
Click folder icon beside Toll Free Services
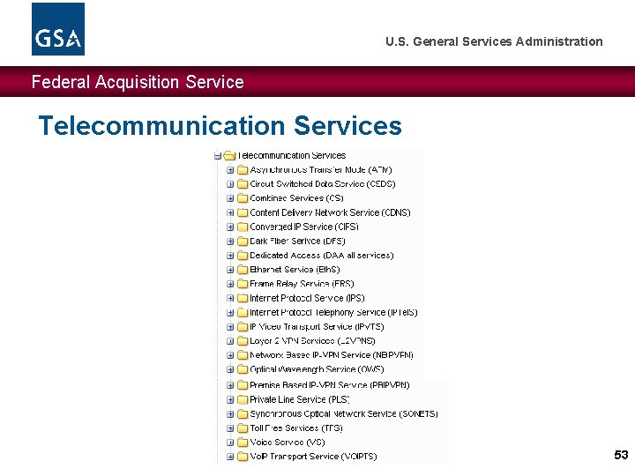(x=242, y=428)
